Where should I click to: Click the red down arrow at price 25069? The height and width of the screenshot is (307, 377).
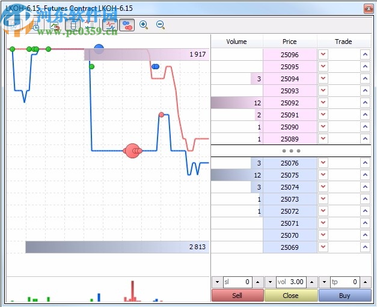(323, 247)
